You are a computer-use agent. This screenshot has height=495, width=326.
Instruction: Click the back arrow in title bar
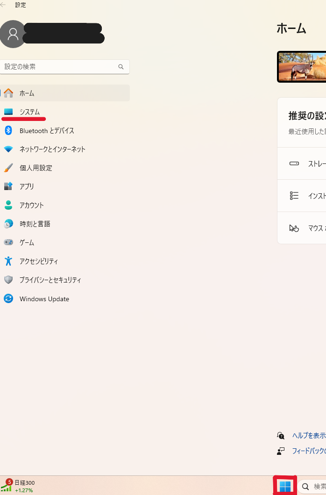[4, 5]
